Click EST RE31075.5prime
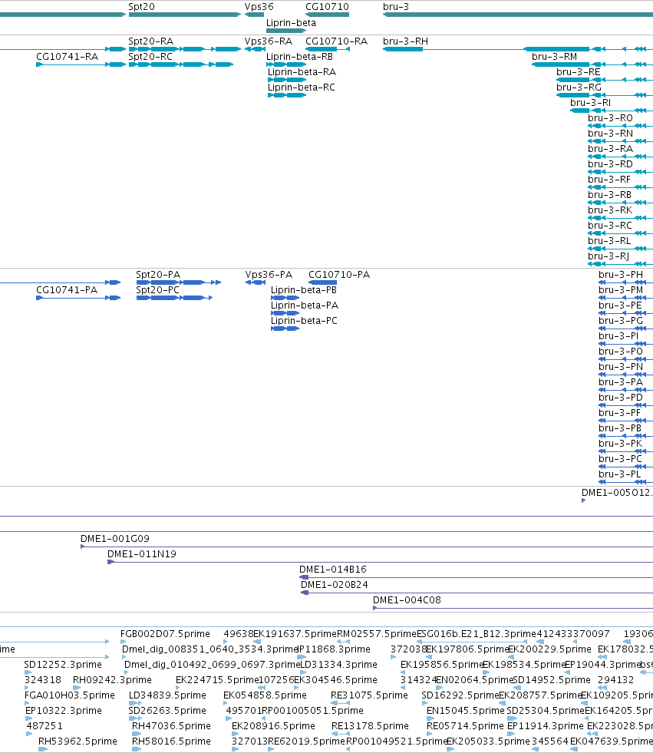The width and height of the screenshot is (653, 753). pyautogui.click(x=341, y=703)
